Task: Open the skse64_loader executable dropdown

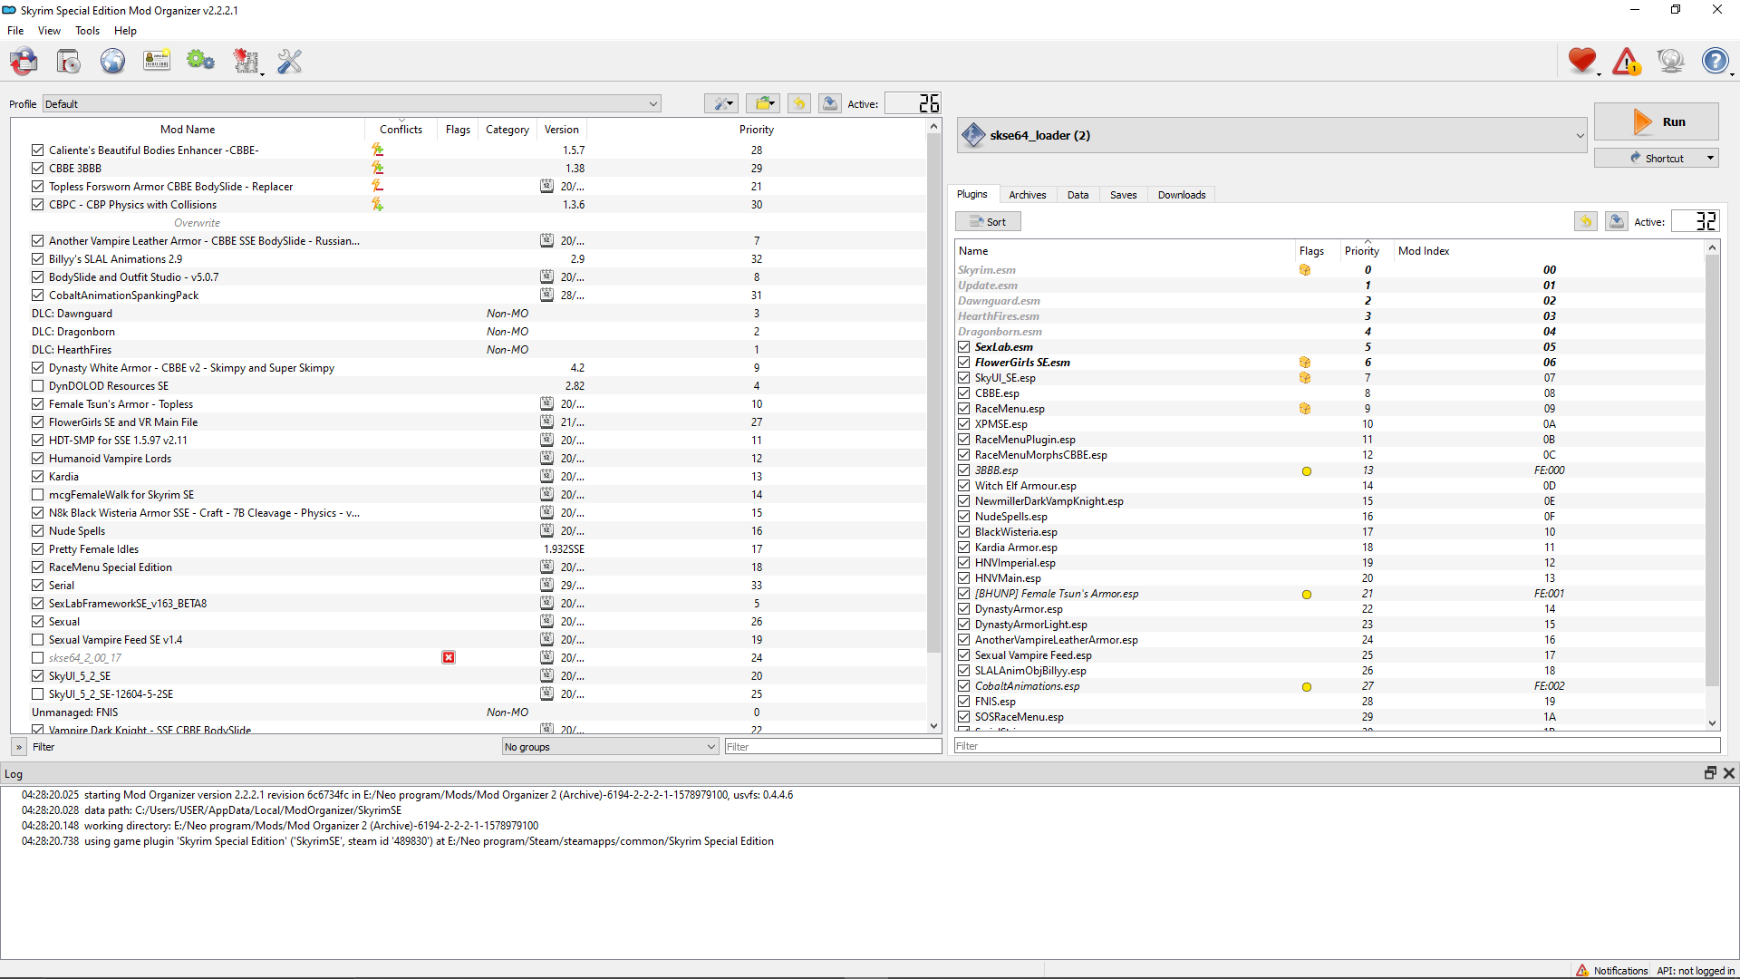Action: pos(1272,135)
